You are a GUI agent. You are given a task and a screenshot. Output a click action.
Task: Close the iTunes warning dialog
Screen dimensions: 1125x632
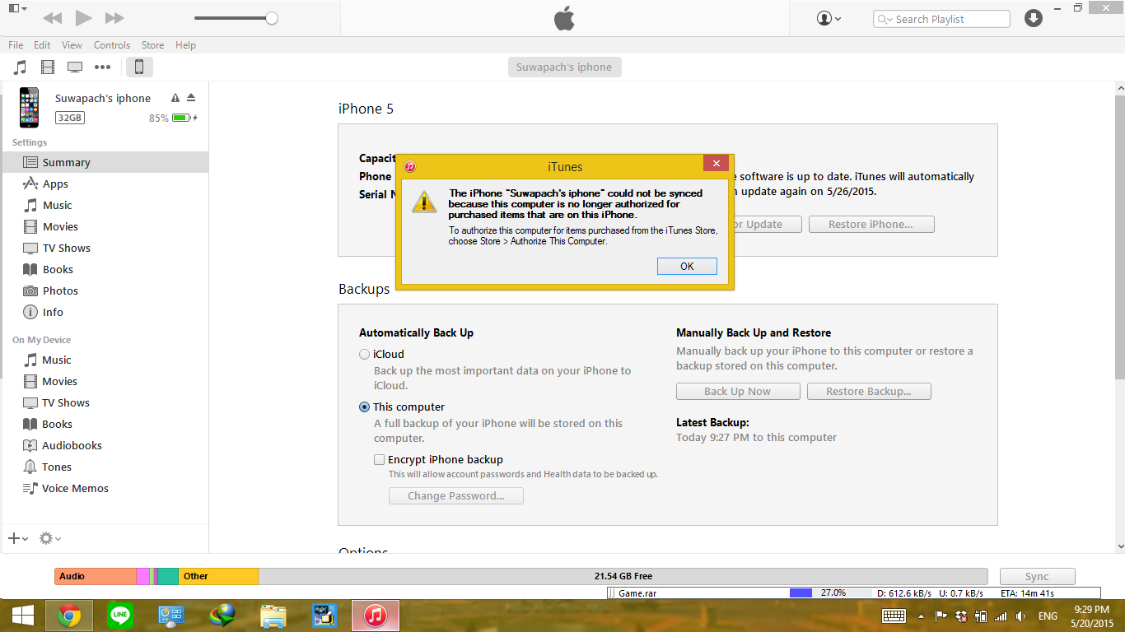pos(716,163)
